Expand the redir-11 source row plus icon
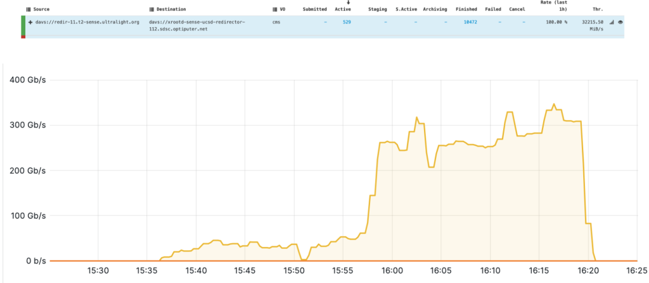Viewport: 649px width, 283px height. 30,22
